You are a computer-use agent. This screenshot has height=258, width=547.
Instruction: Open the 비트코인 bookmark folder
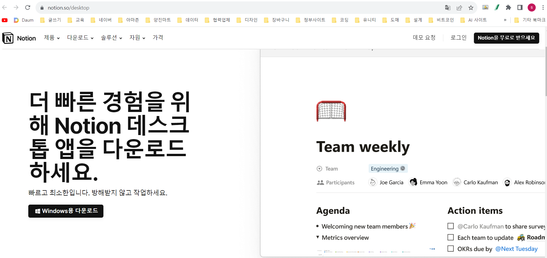pos(441,20)
